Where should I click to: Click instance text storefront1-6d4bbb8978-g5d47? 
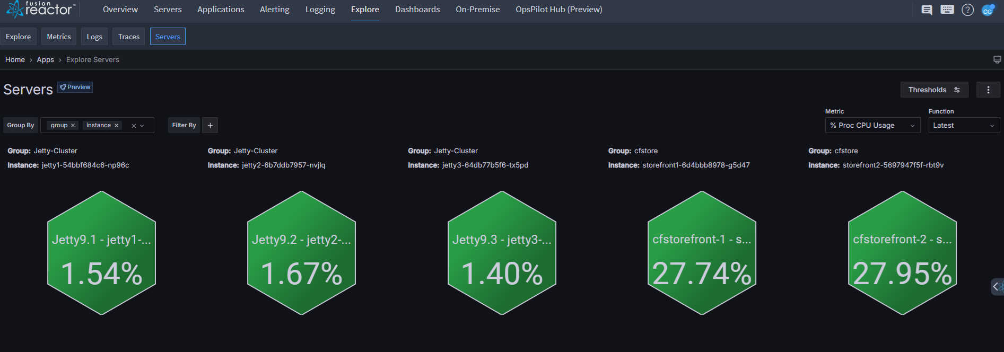coord(696,165)
